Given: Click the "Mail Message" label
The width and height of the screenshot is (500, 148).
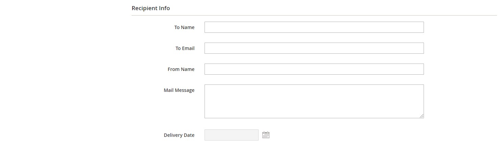Looking at the screenshot, I should coord(179,90).
